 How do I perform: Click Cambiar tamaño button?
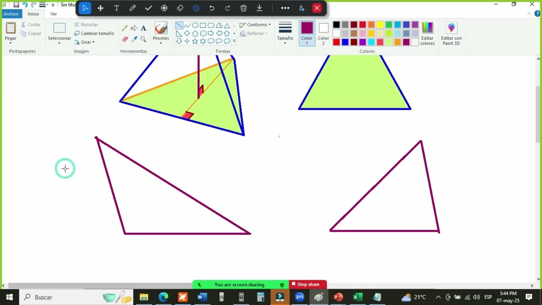point(94,33)
